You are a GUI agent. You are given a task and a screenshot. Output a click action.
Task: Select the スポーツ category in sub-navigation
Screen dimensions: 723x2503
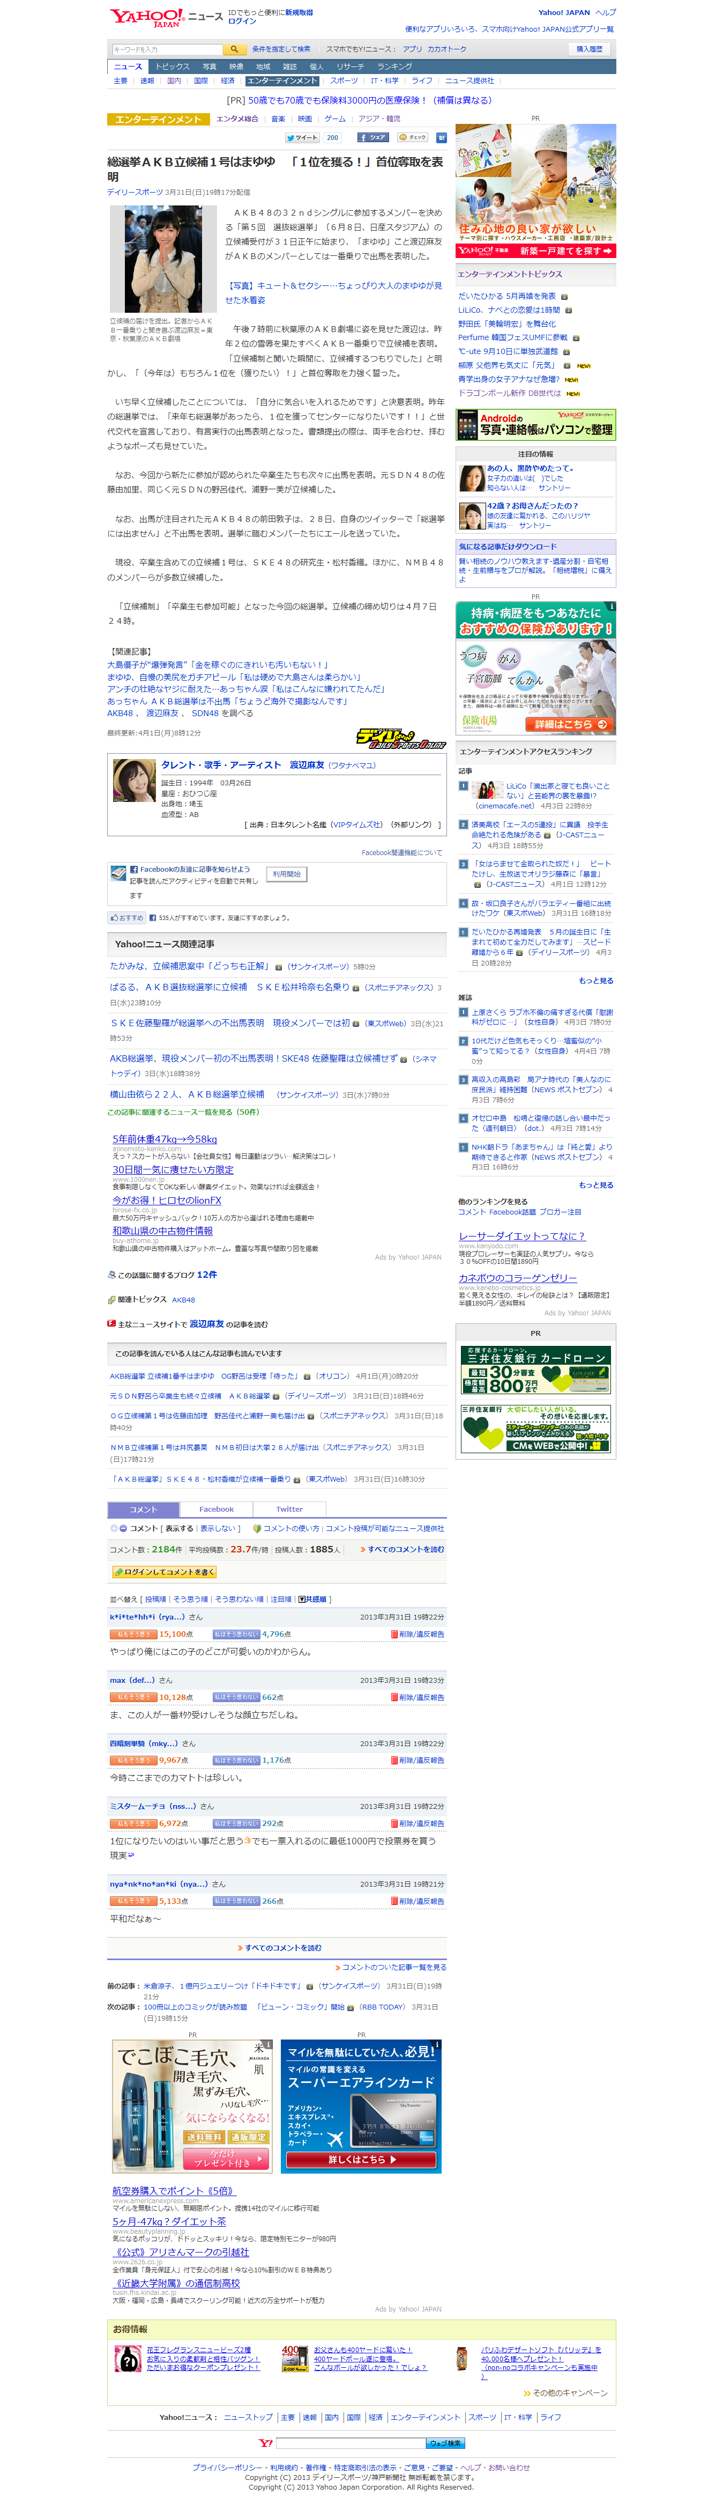[x=344, y=80]
